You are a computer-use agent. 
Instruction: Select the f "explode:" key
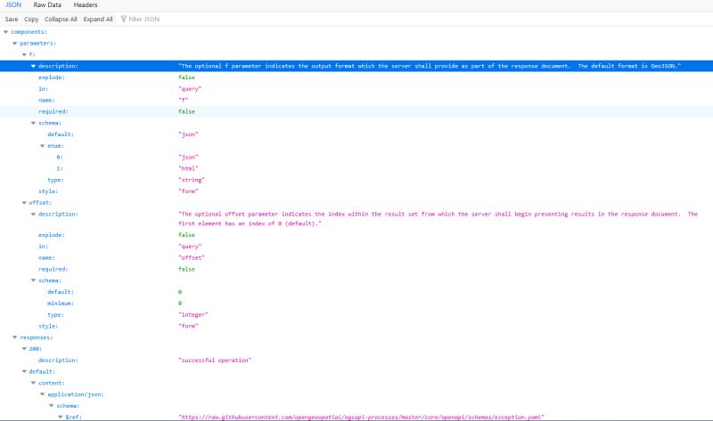(x=52, y=77)
